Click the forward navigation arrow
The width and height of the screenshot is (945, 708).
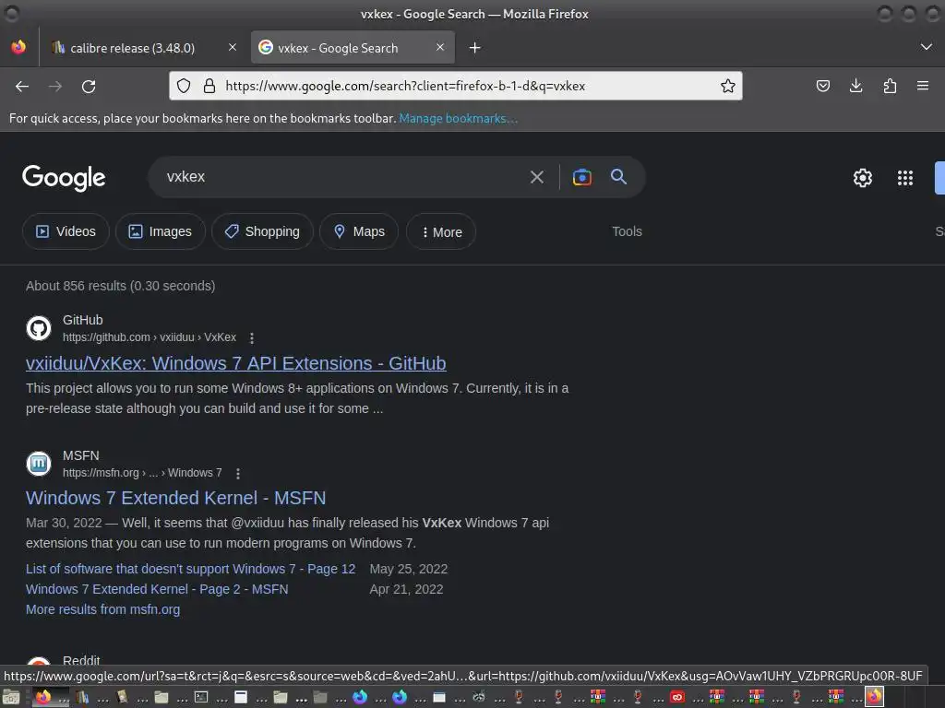tap(55, 87)
